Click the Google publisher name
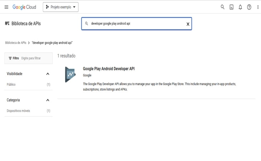Image resolution: width=261 pixels, height=161 pixels. click(x=87, y=75)
